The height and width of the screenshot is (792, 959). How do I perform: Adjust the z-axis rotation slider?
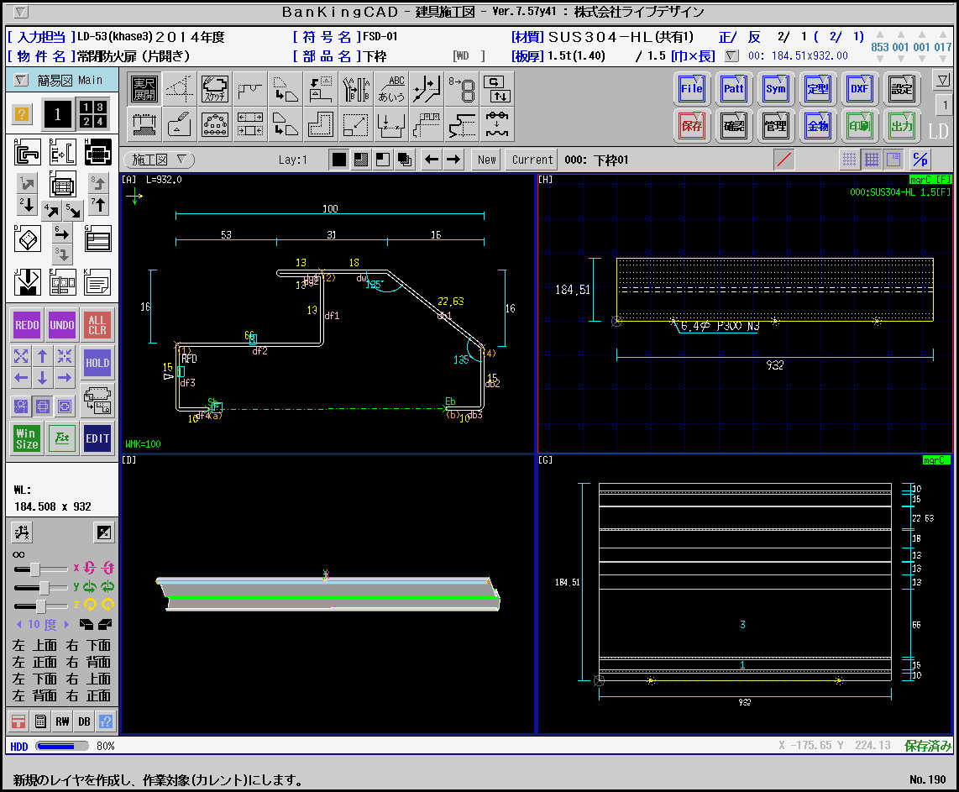[x=40, y=606]
